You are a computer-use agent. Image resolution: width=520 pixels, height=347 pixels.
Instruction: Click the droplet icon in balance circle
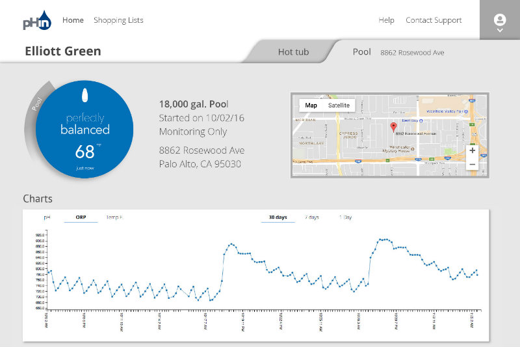tap(84, 95)
